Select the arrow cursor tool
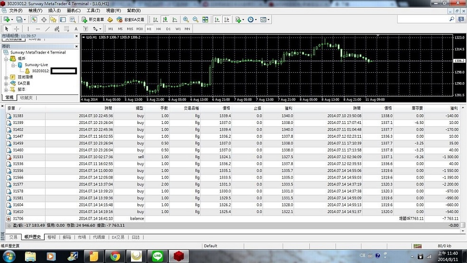 click(7, 29)
